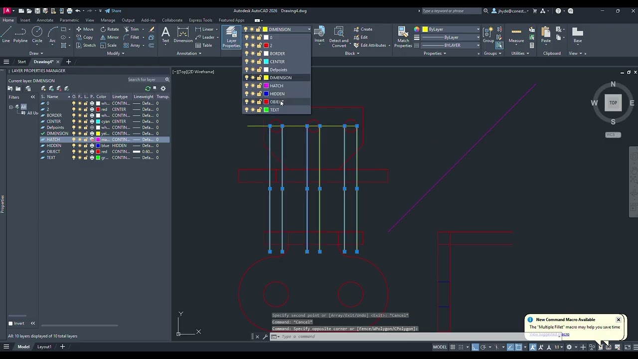Click the Dimension annotation tool
The width and height of the screenshot is (638, 359).
(183, 35)
